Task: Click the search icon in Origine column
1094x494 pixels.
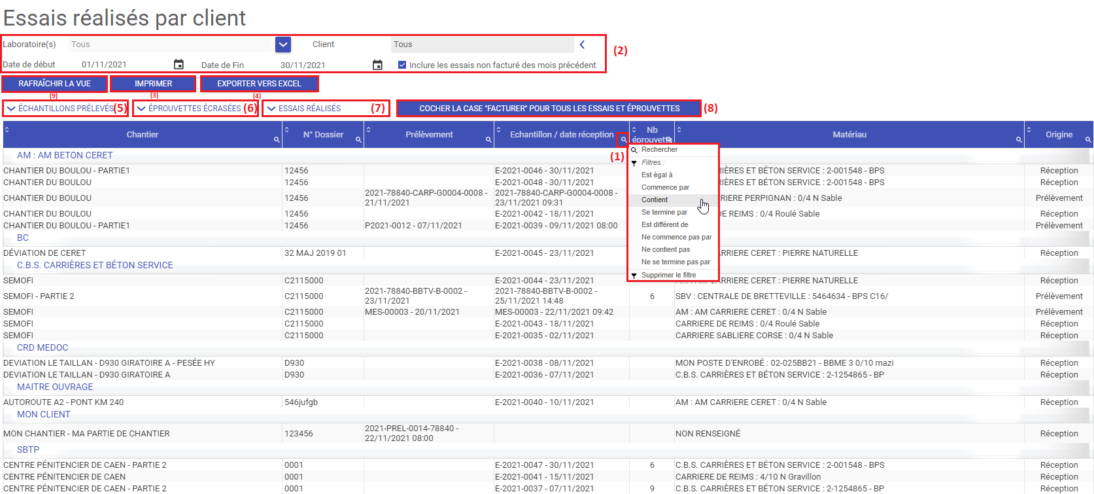Action: tap(1088, 140)
